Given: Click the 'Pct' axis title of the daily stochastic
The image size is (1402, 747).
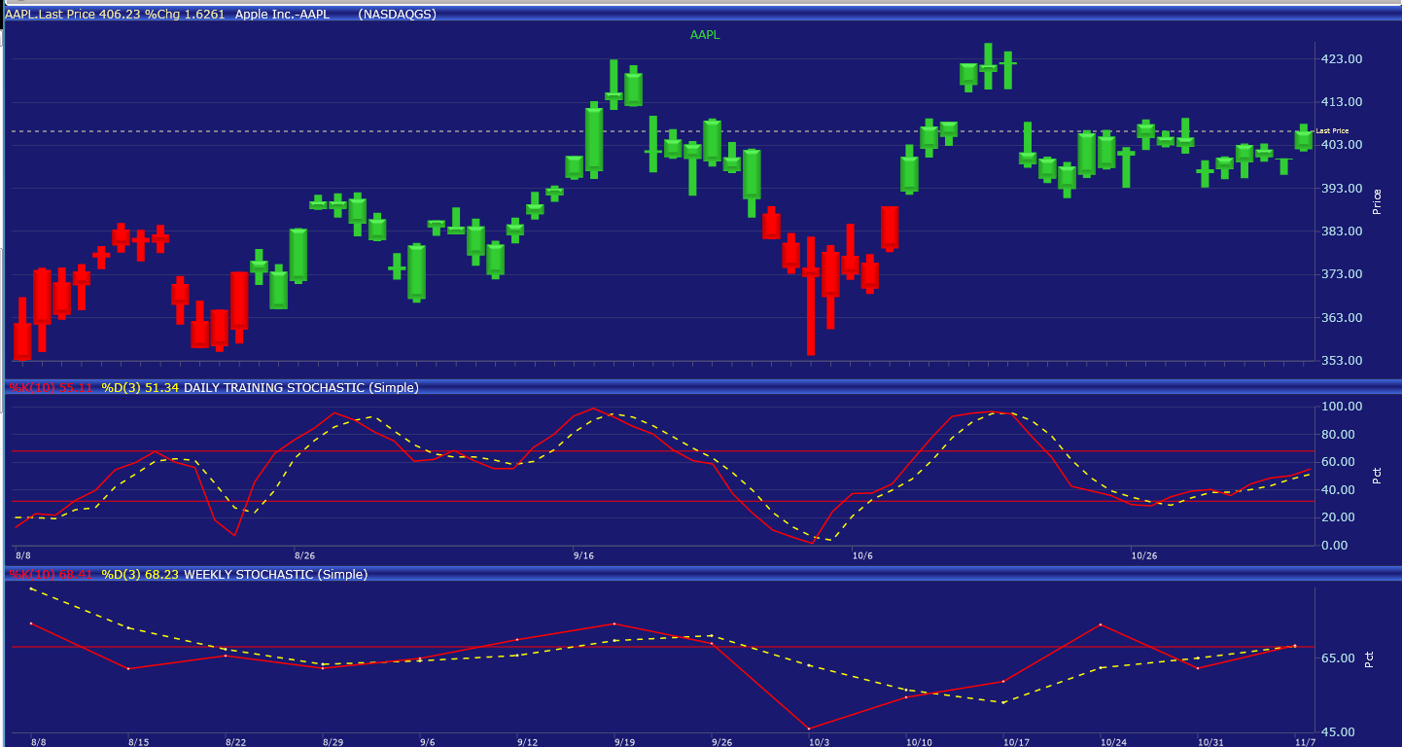Looking at the screenshot, I should point(1376,476).
